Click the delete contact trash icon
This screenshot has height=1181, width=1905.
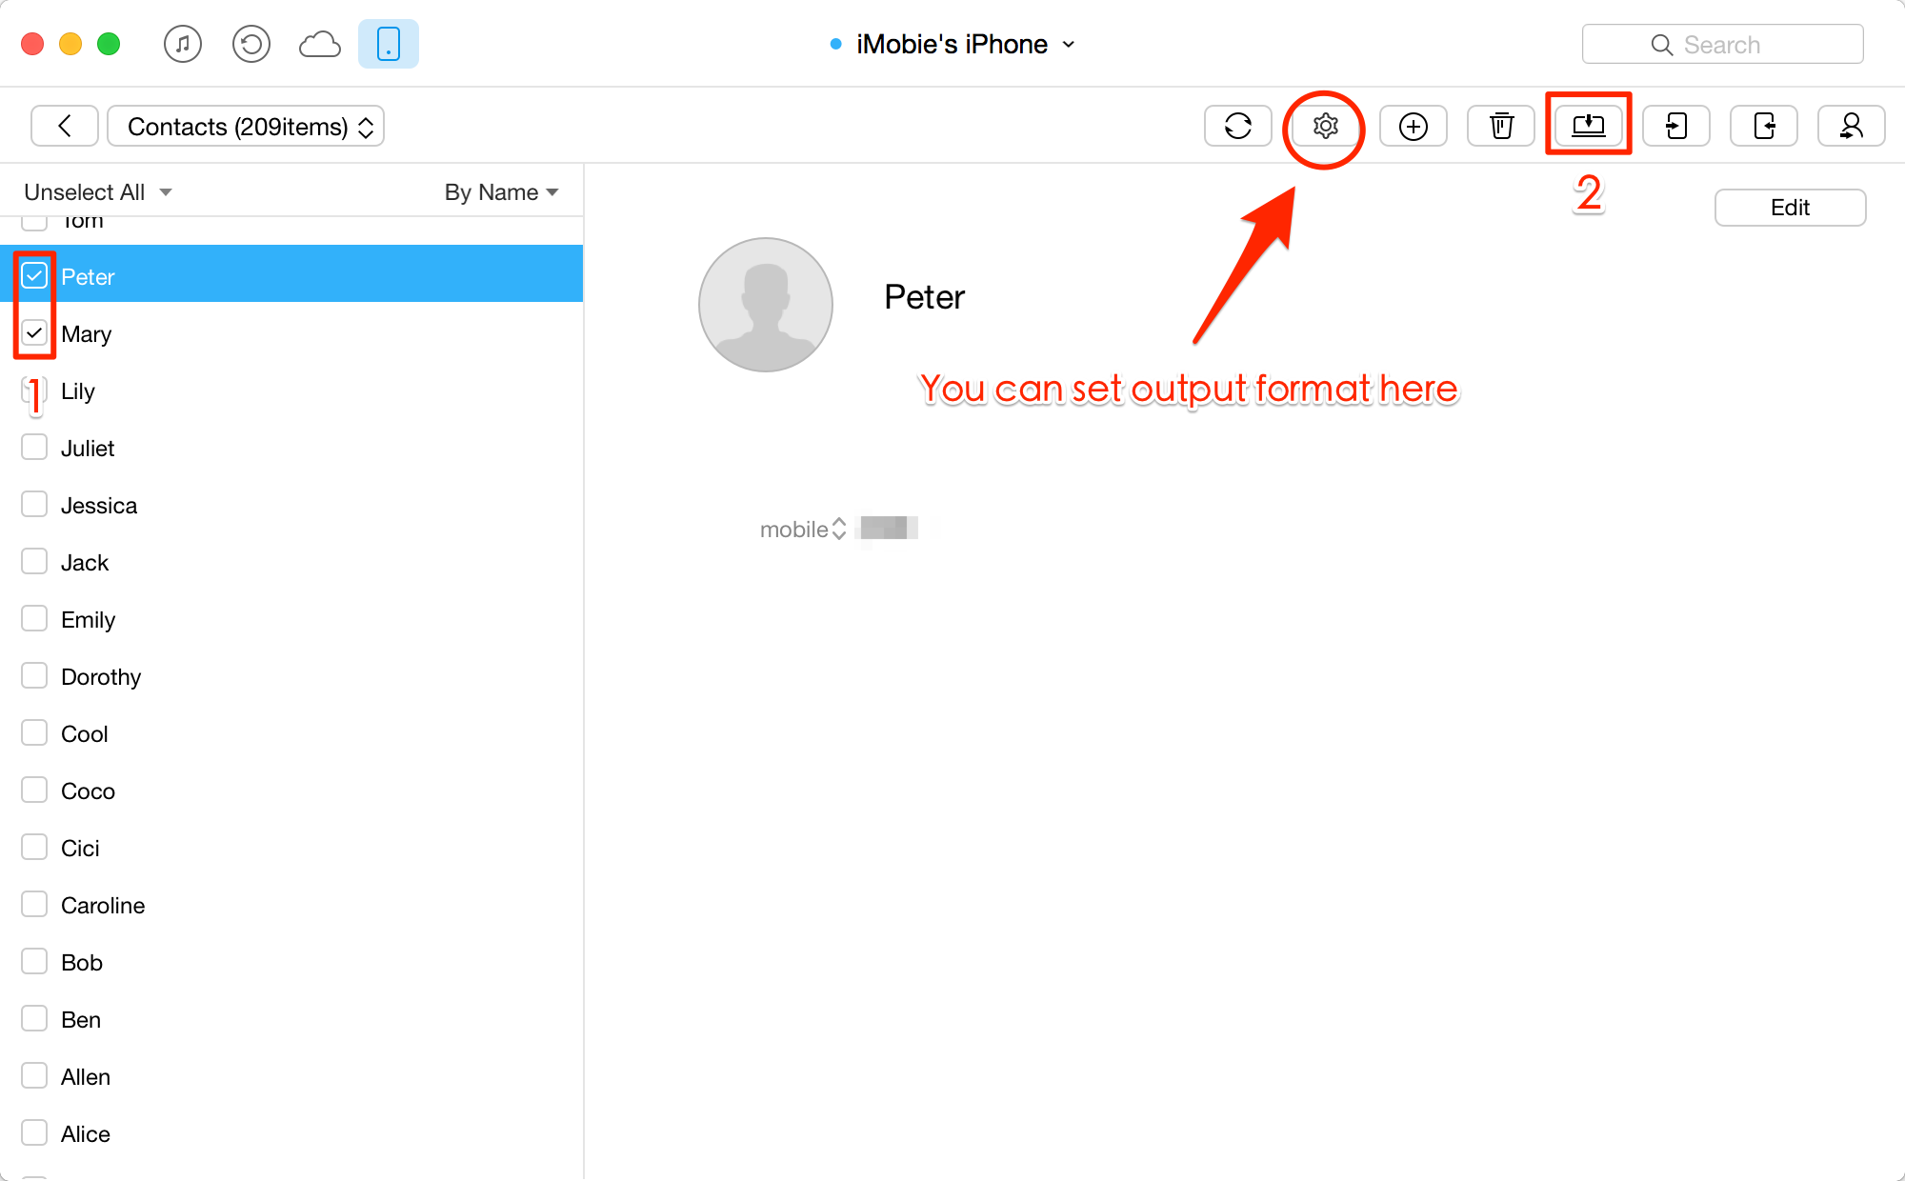(x=1502, y=127)
